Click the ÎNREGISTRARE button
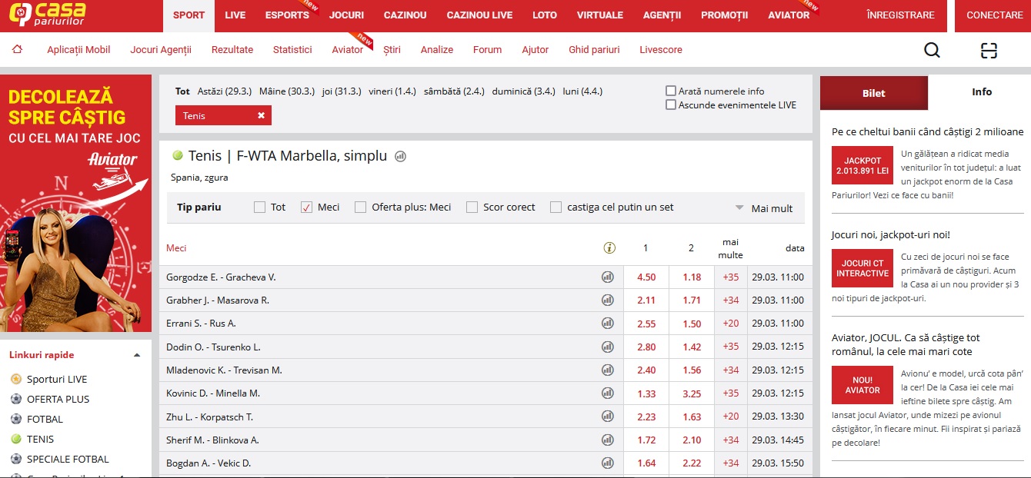 tap(900, 15)
